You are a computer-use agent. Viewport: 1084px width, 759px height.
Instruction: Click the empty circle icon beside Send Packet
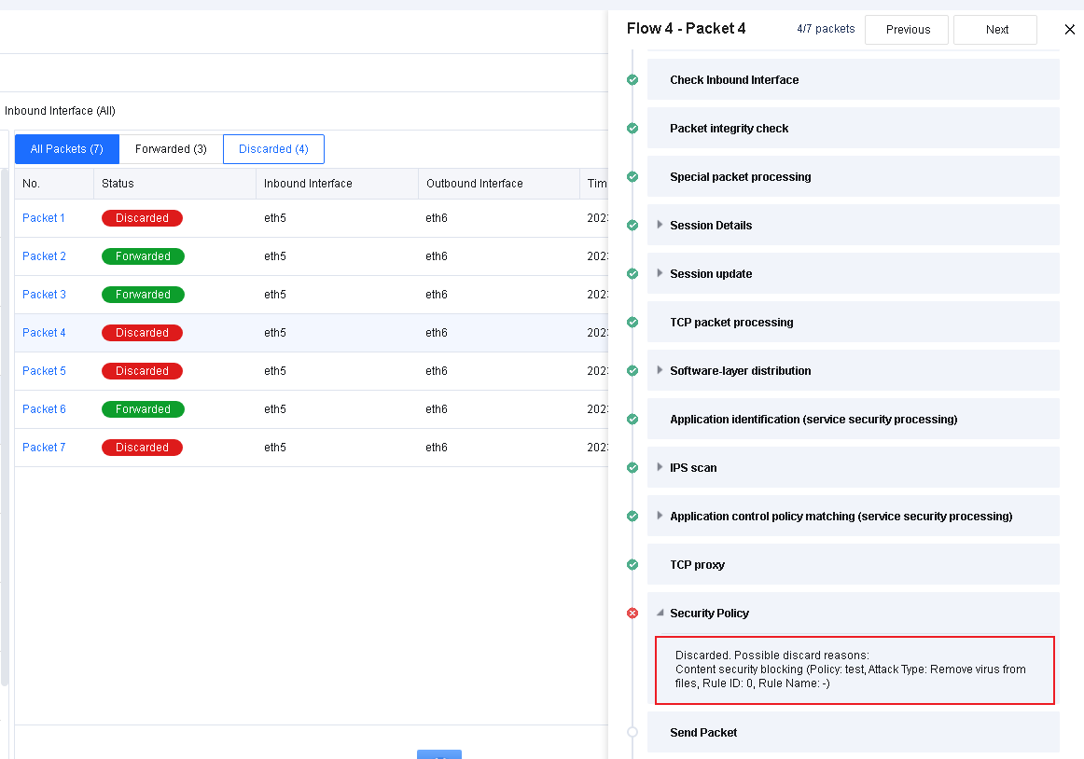[x=632, y=733]
